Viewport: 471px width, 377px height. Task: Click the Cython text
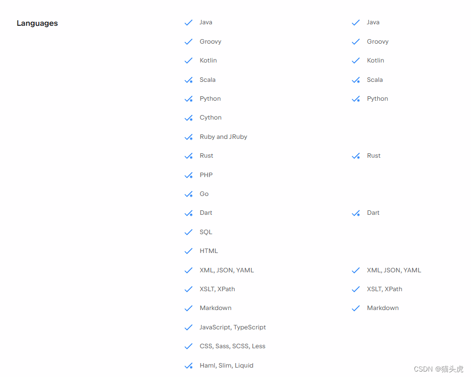[x=210, y=118]
